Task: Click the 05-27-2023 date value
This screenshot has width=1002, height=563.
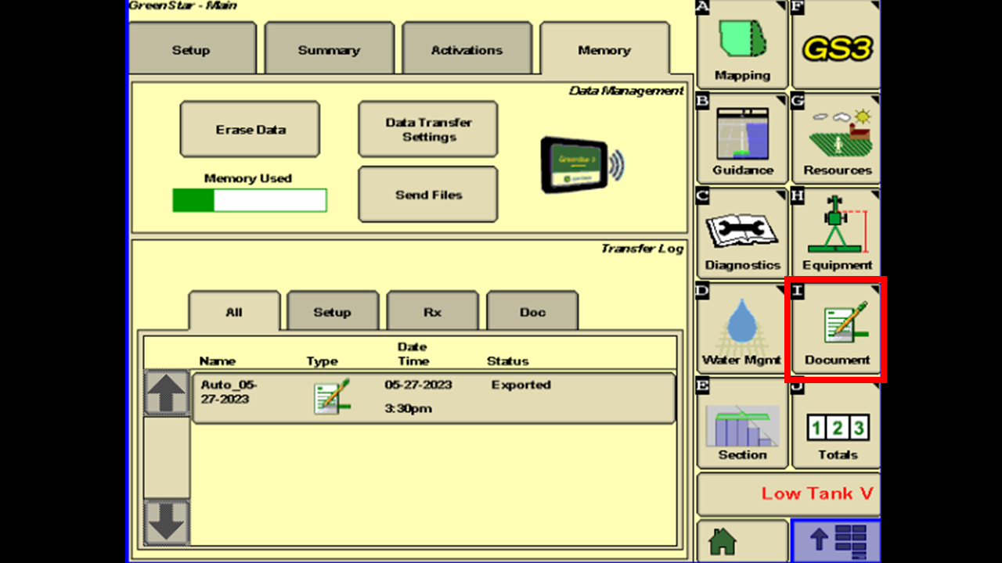Action: coord(418,385)
